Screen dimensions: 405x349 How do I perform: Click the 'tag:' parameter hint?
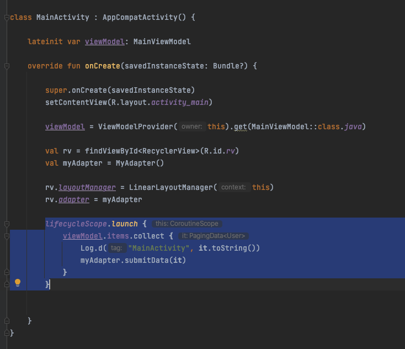point(116,248)
